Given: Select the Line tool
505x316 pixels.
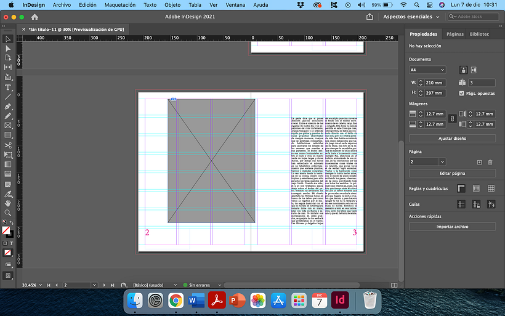Looking at the screenshot, I should (8, 97).
